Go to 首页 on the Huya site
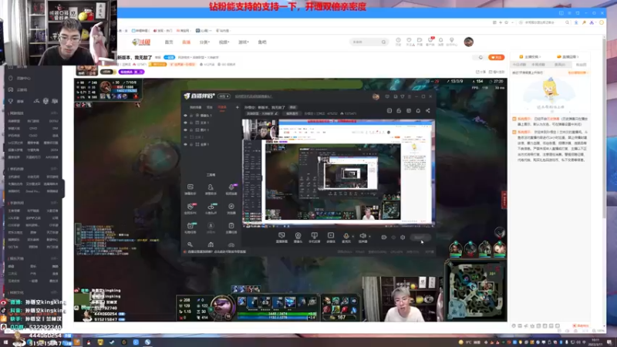The height and width of the screenshot is (347, 617). point(169,42)
